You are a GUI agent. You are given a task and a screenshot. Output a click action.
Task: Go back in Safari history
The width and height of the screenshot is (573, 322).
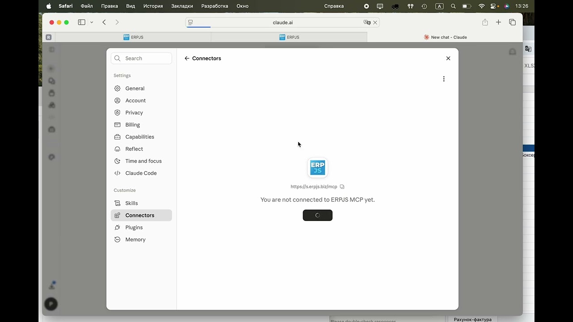104,22
